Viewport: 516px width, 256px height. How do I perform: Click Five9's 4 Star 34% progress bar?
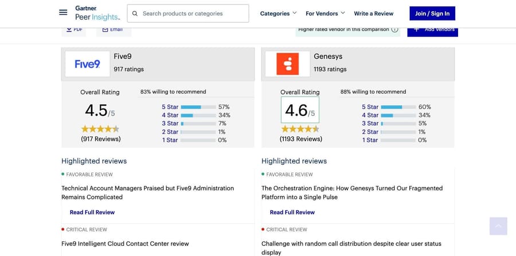tap(198, 115)
